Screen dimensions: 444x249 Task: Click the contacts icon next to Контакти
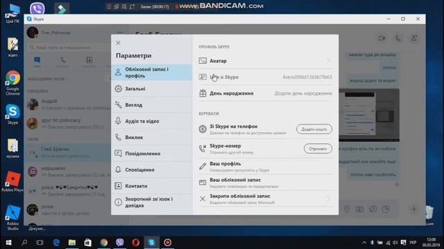click(119, 186)
